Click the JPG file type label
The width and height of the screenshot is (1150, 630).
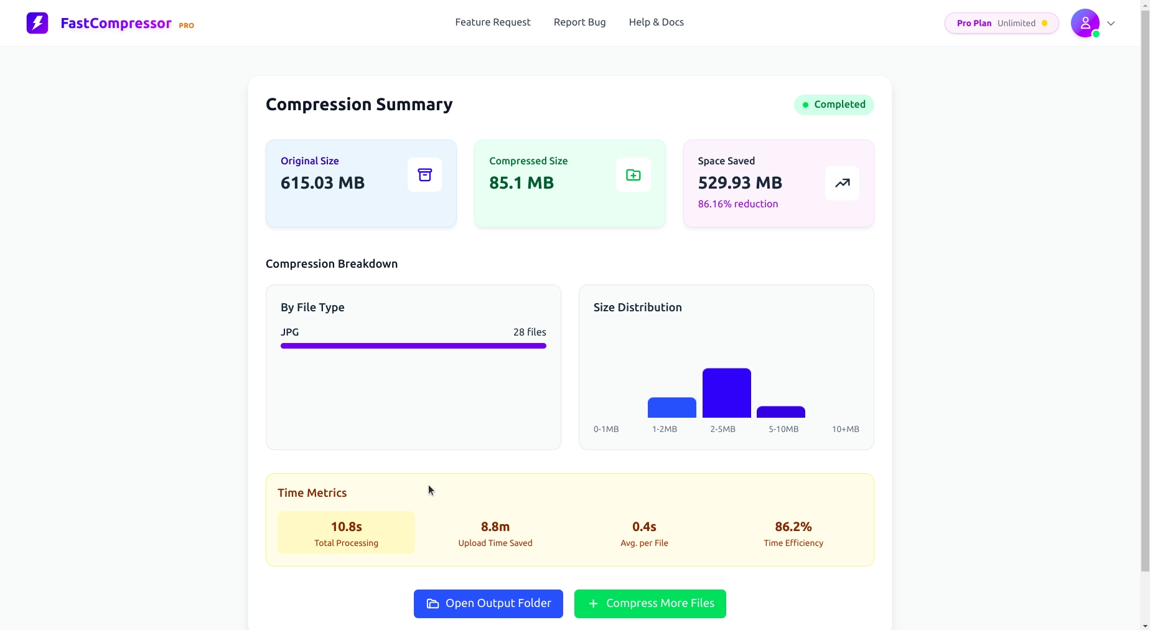click(x=290, y=332)
